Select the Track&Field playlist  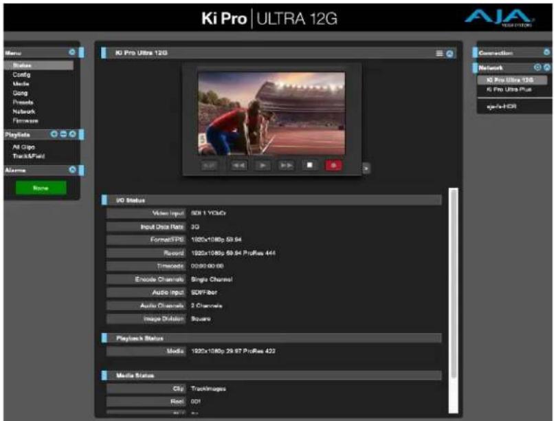click(x=29, y=156)
